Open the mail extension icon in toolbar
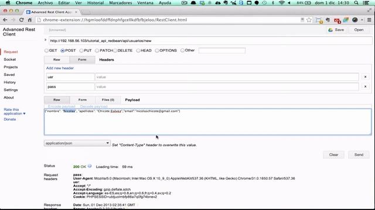This screenshot has width=375, height=210. [x=337, y=20]
